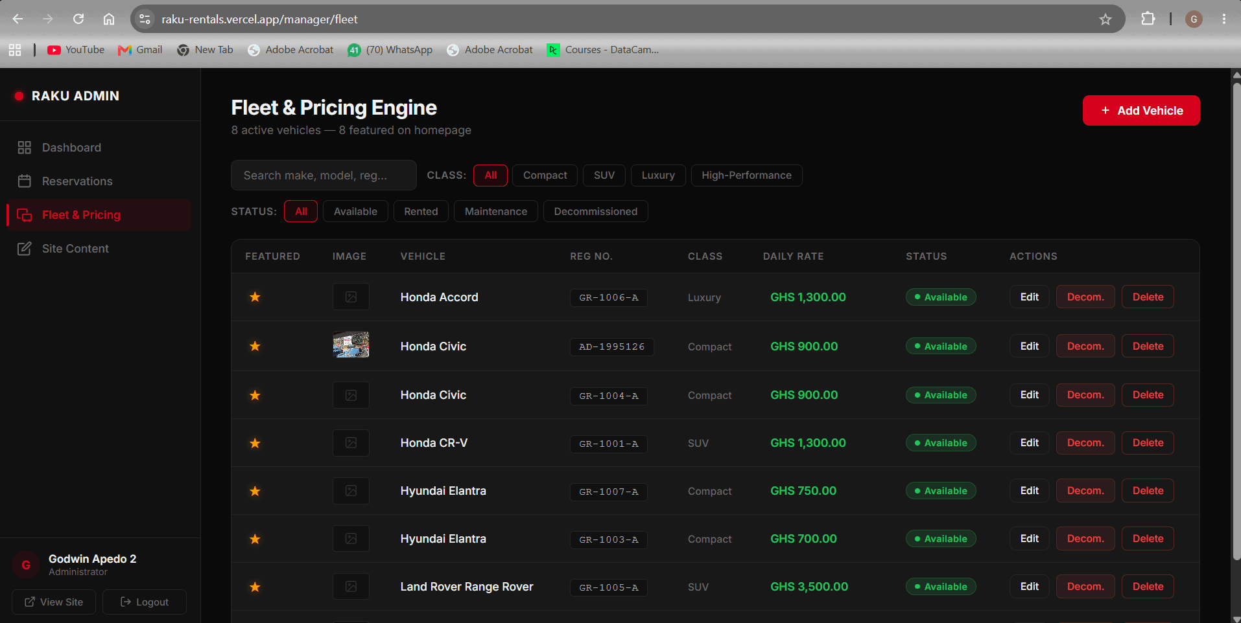Filter by Compact class
Image resolution: width=1241 pixels, height=623 pixels.
[x=545, y=176]
